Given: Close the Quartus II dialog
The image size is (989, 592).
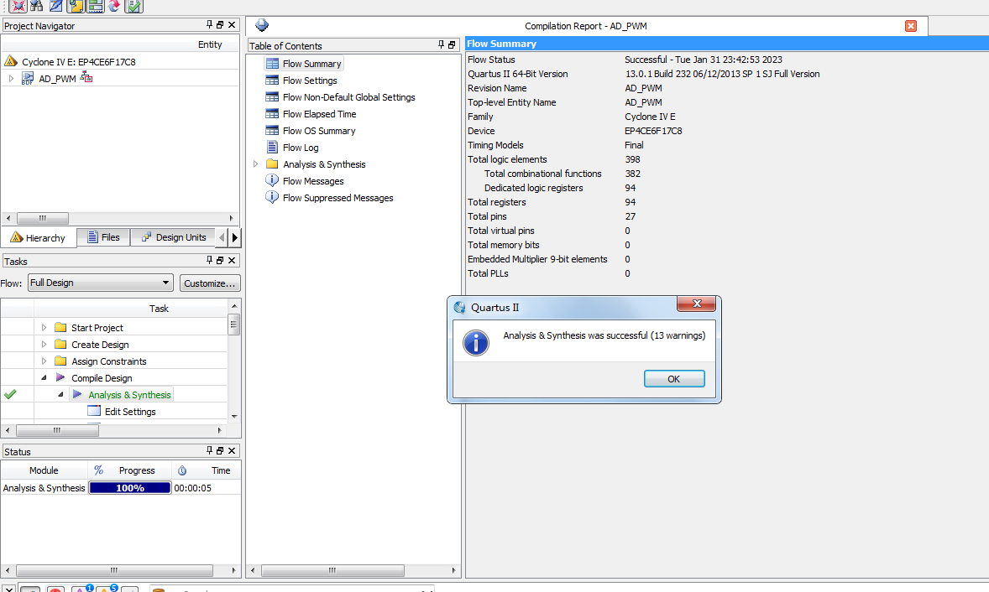Looking at the screenshot, I should (696, 304).
